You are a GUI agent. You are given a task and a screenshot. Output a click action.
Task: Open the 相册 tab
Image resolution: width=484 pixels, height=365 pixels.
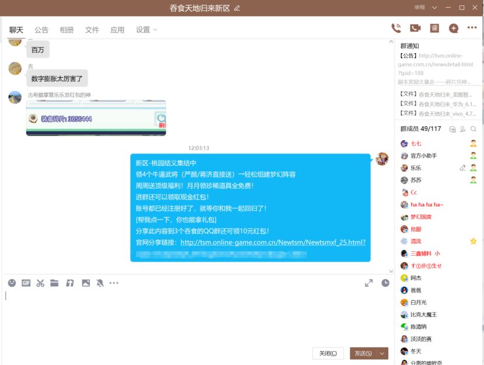[x=67, y=30]
